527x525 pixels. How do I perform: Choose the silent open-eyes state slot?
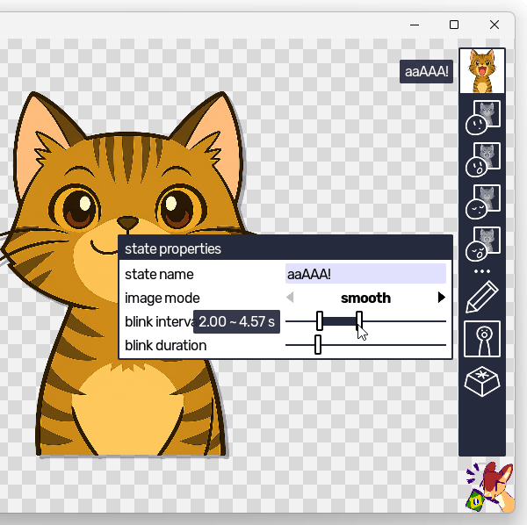tap(482, 117)
